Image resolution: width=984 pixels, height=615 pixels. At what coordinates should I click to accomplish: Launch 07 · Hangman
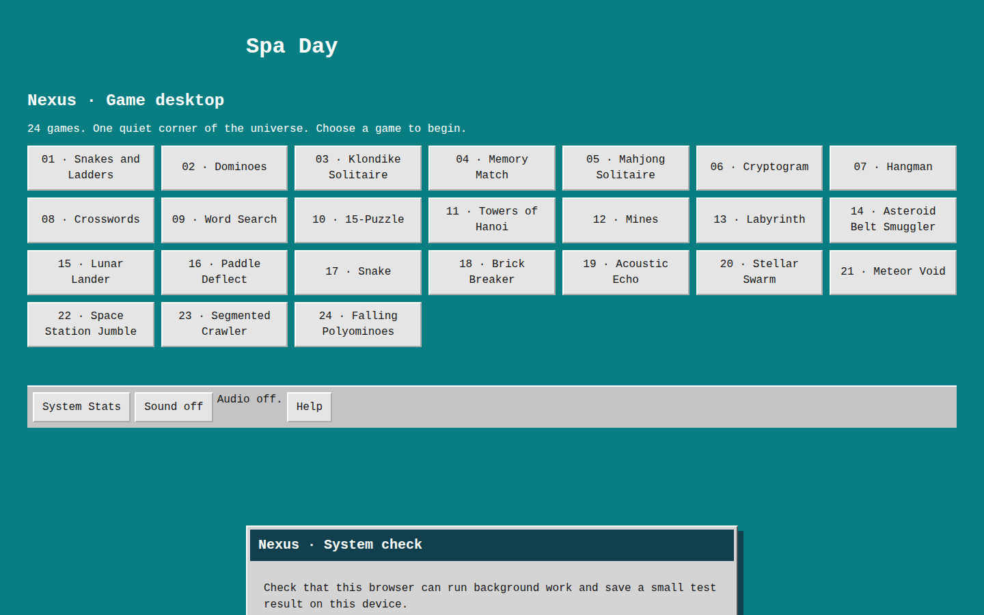[x=893, y=167]
